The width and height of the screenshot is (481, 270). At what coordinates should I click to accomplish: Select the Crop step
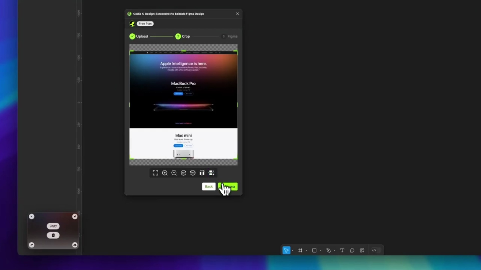tap(183, 36)
